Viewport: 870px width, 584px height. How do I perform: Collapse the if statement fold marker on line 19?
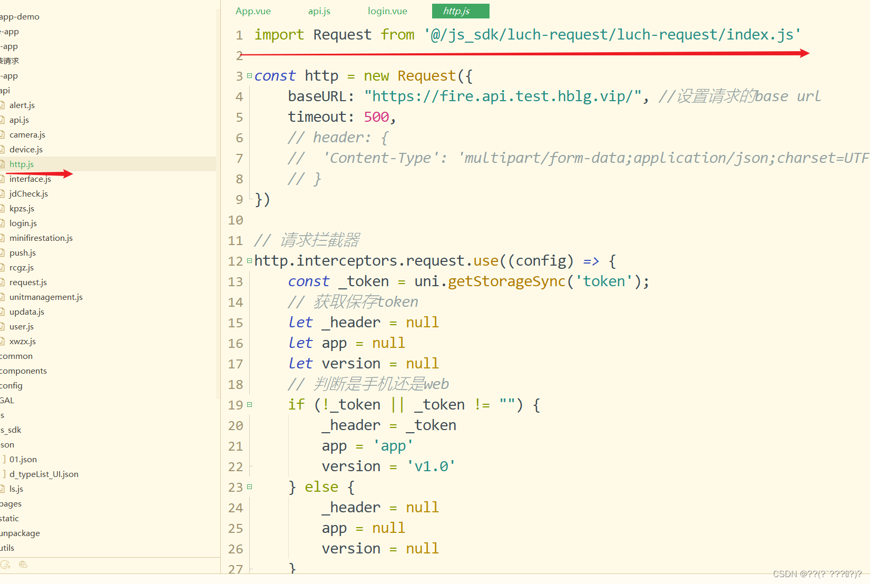[x=249, y=404]
